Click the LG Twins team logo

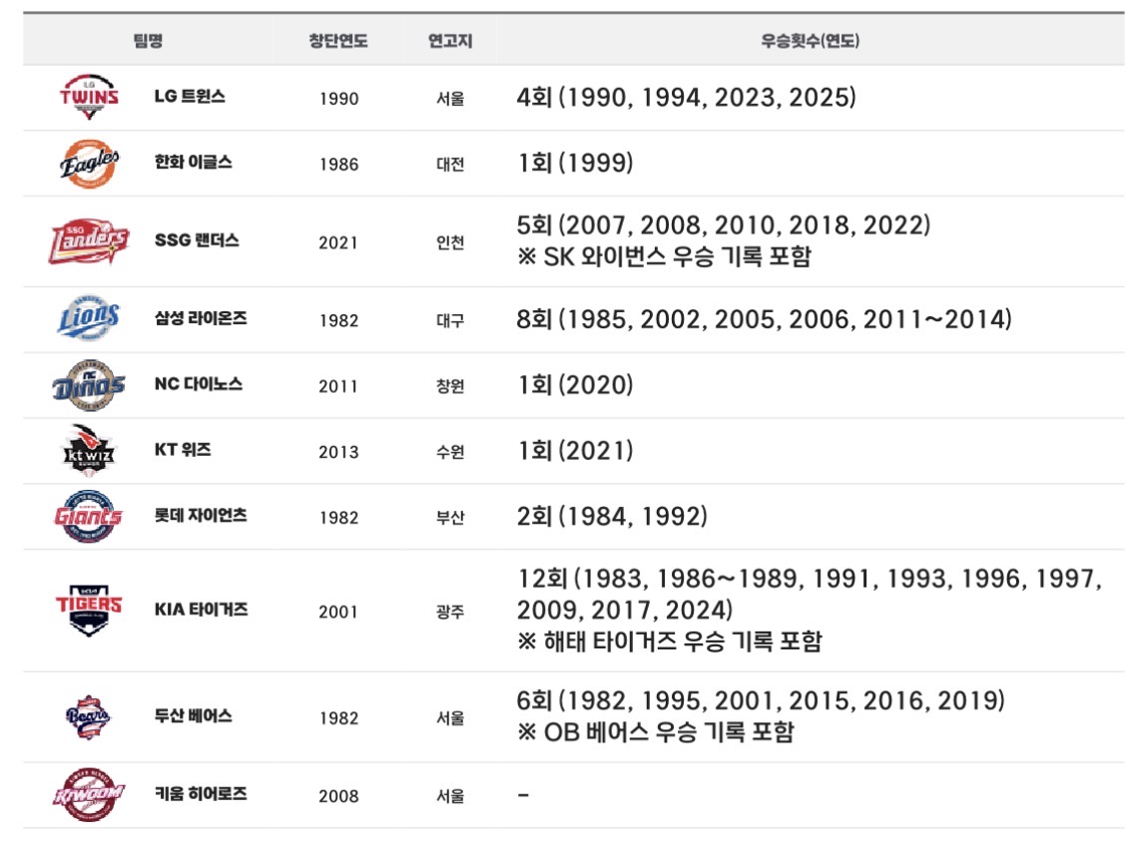[89, 97]
